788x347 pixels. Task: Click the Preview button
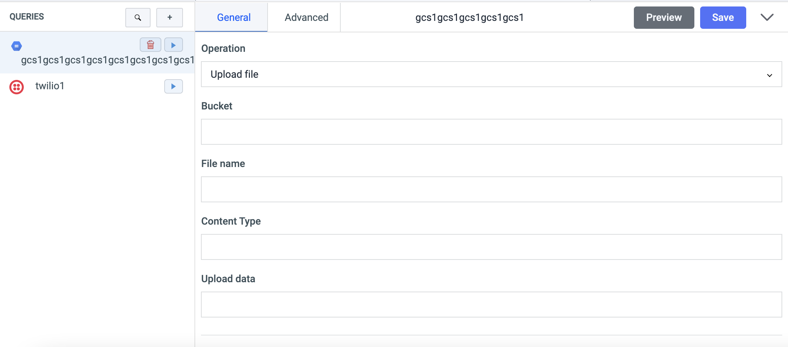(663, 17)
